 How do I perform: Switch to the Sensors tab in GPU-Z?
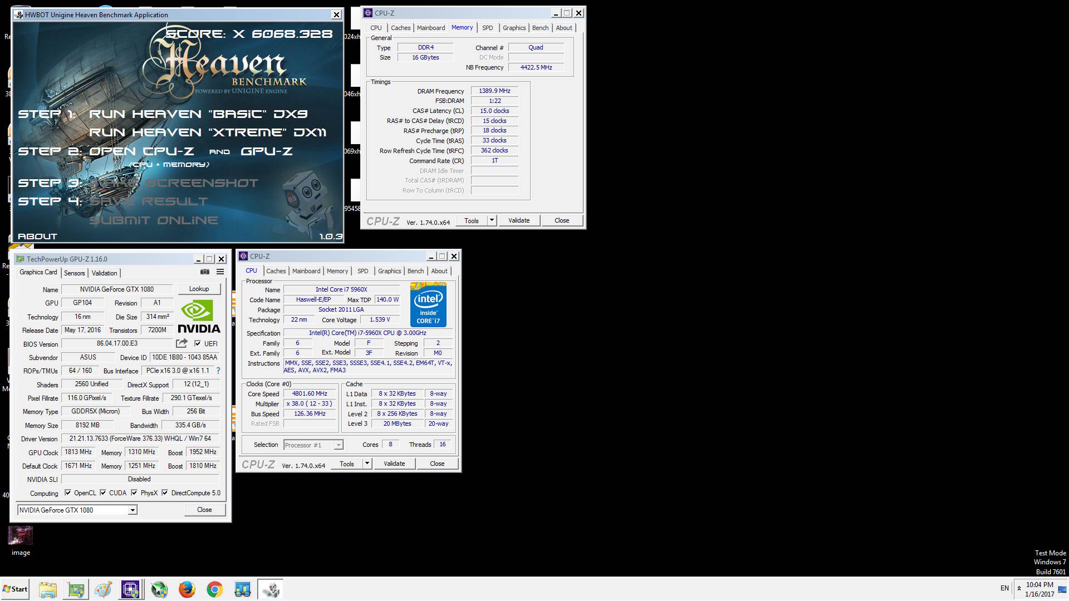pos(75,273)
